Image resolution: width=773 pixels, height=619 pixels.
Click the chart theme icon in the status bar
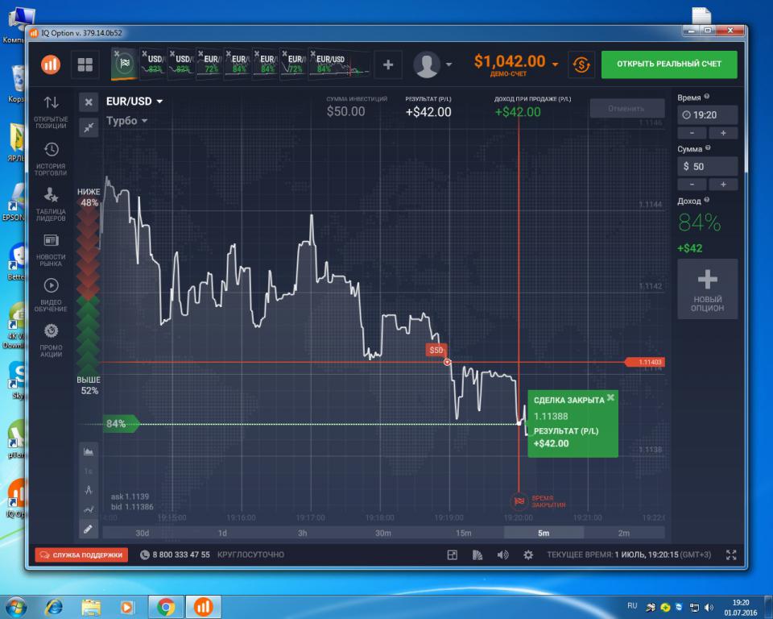(x=477, y=555)
